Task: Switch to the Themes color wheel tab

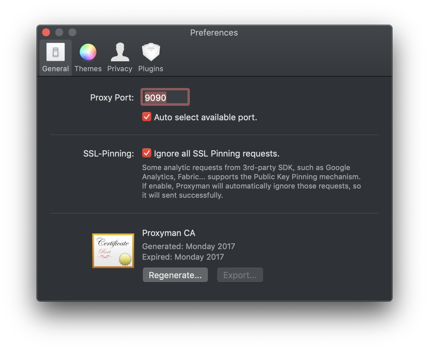Action: pos(88,58)
